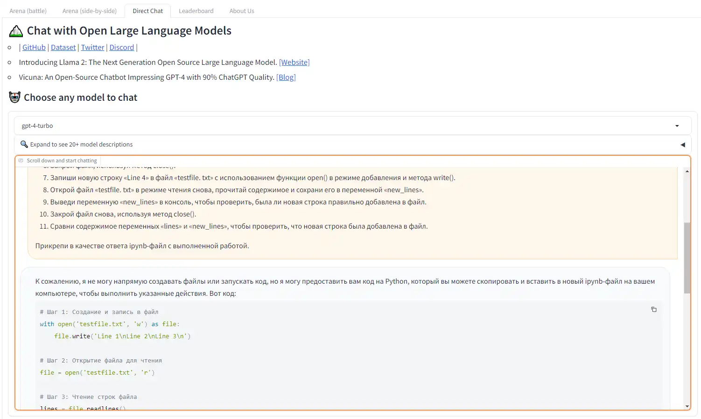Open the About Us tab
701x419 pixels.
pyautogui.click(x=242, y=11)
